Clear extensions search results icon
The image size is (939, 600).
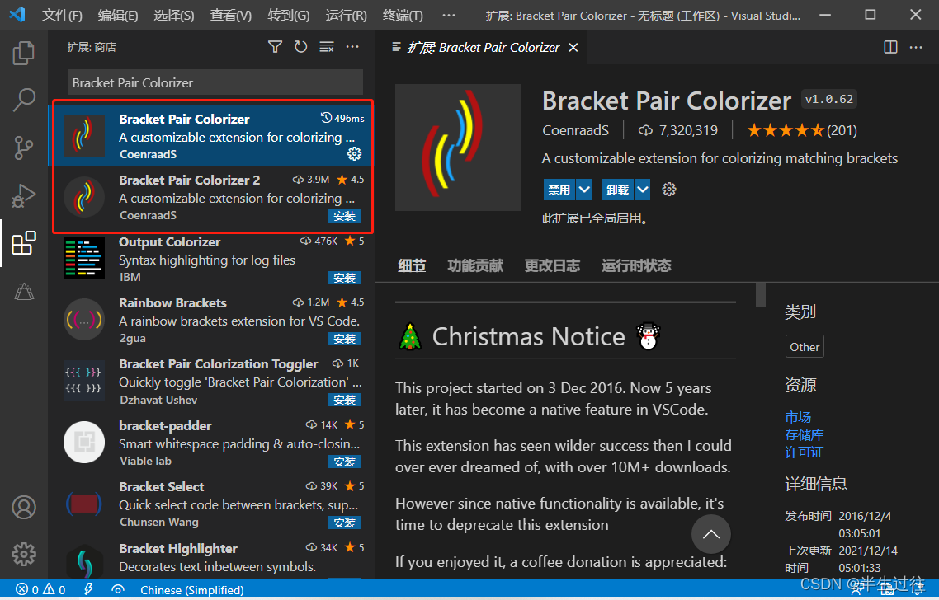tap(327, 47)
